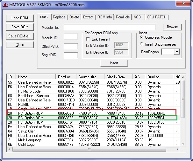The height and width of the screenshot is (161, 193).
Task: Expand the RomRegion dropdown
Action: (177, 52)
